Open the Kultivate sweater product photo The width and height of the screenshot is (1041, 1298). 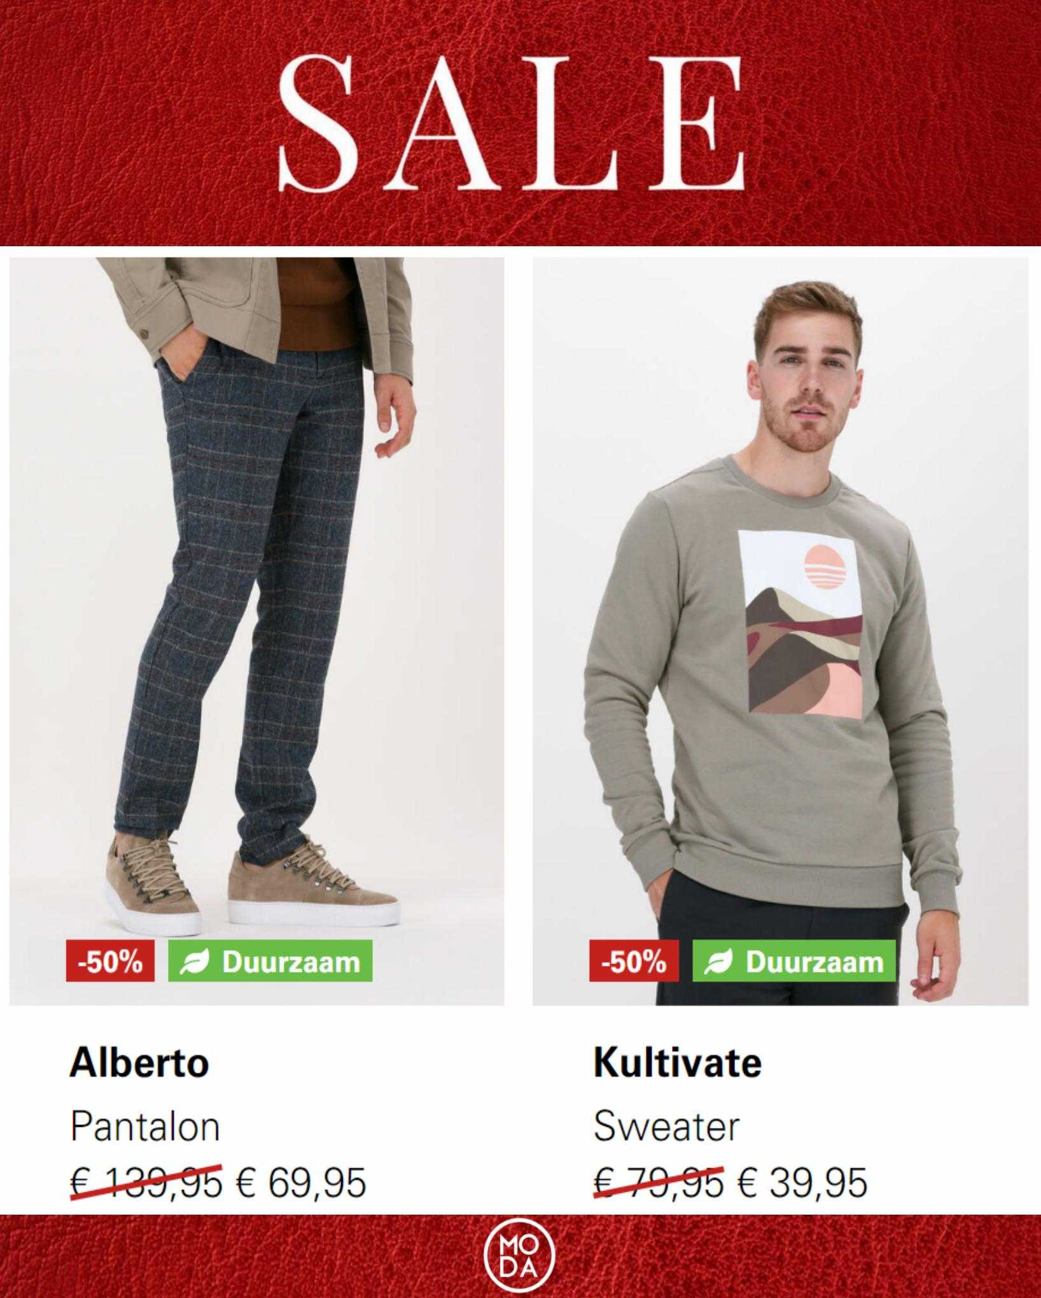point(780,631)
